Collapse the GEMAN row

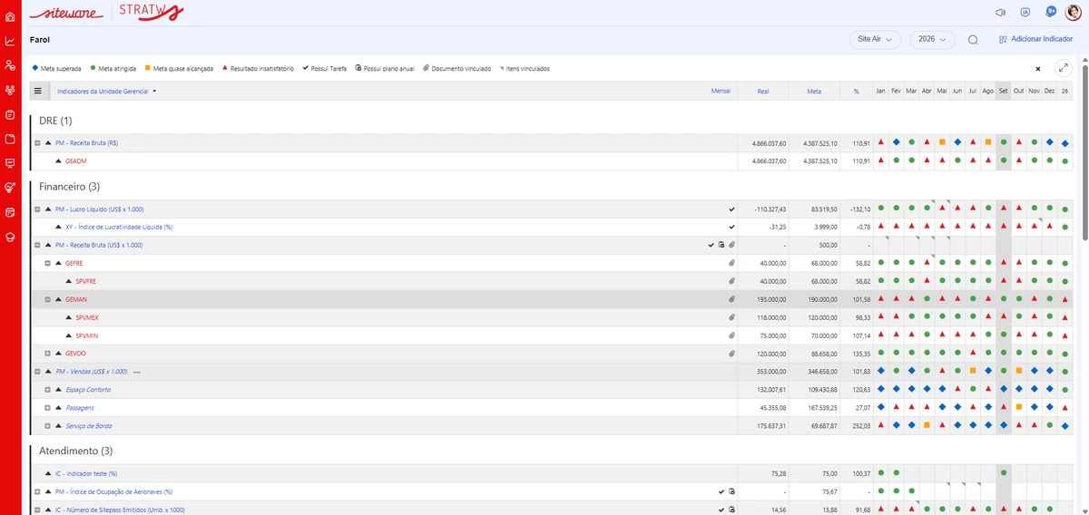[47, 299]
